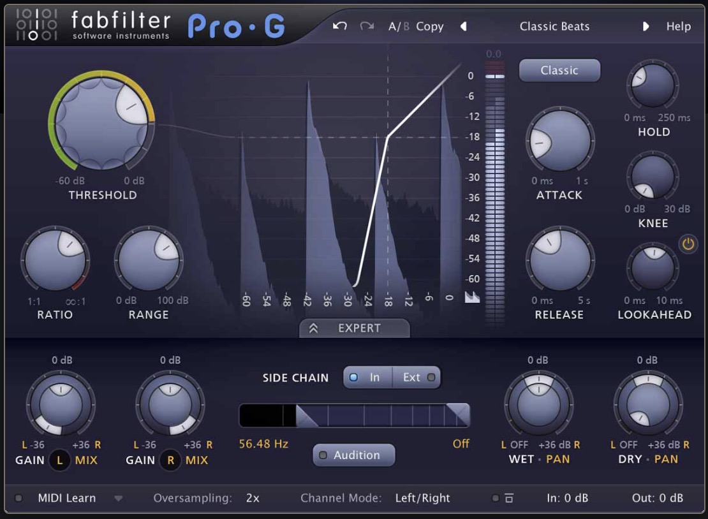Viewport: 708px width, 519px height.
Task: Open the Classic style dropdown
Action: [x=559, y=70]
